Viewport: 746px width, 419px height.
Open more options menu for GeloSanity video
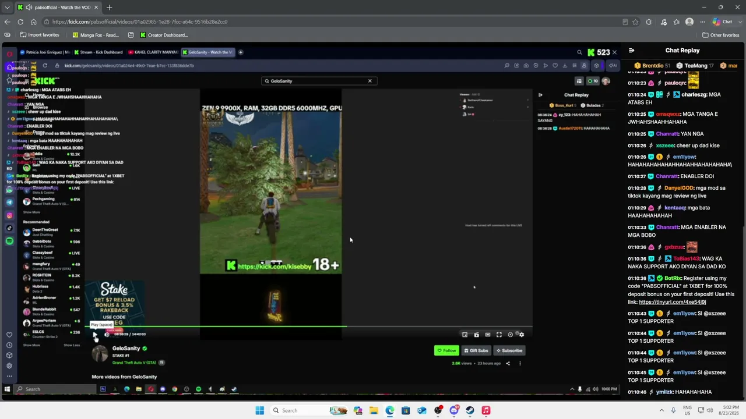(x=520, y=363)
